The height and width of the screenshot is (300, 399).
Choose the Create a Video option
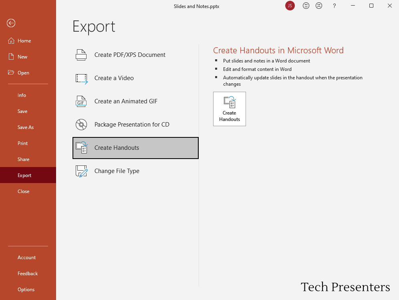pos(135,78)
